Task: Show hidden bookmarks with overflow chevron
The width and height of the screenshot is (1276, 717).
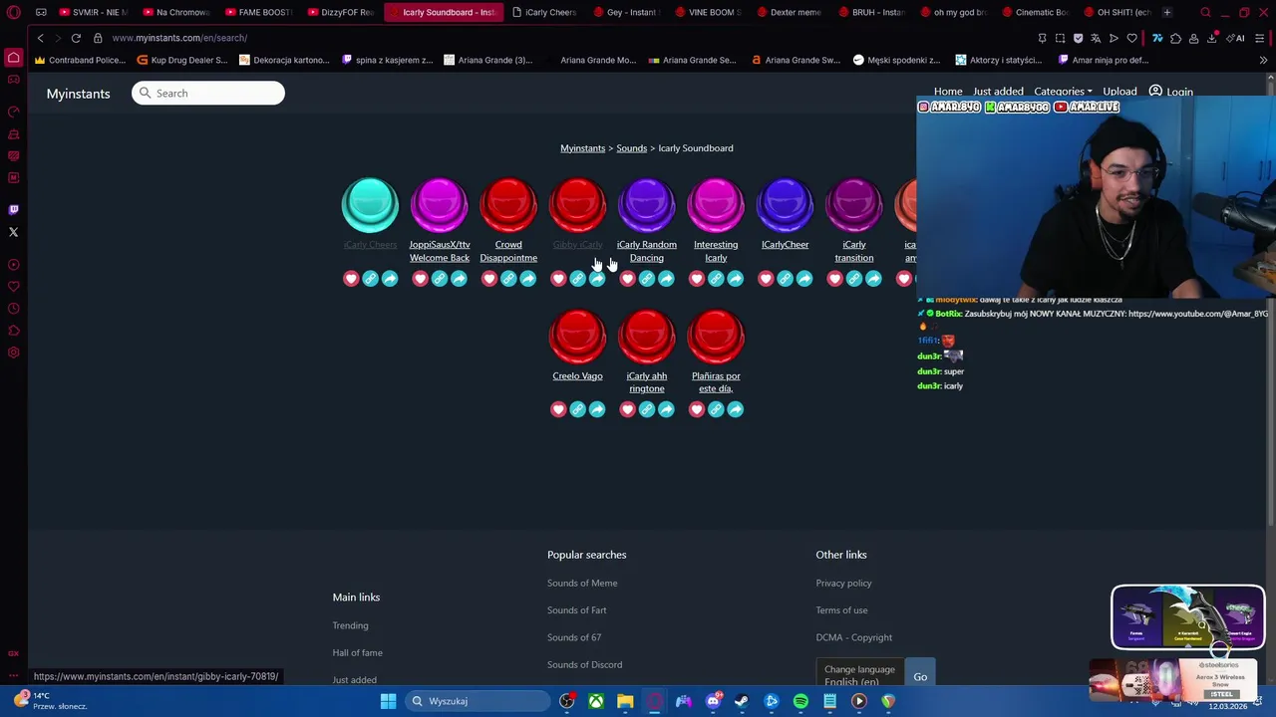Action: [1262, 60]
